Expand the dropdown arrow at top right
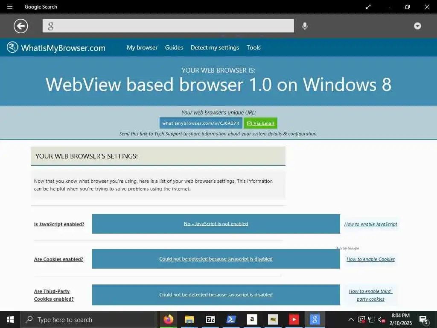 click(417, 26)
